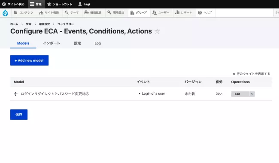The width and height of the screenshot is (279, 163).
Task: Click the Operations column header
Action: click(x=240, y=82)
